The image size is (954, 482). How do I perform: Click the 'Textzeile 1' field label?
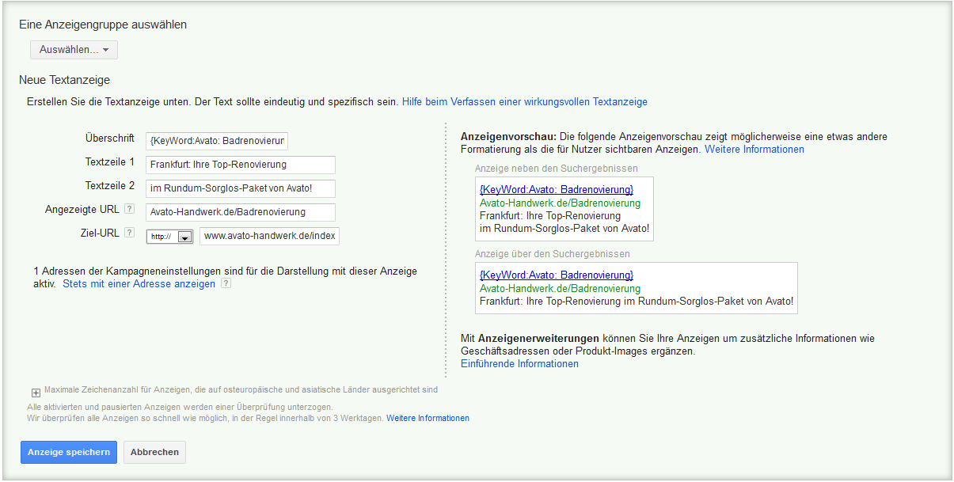(x=110, y=162)
